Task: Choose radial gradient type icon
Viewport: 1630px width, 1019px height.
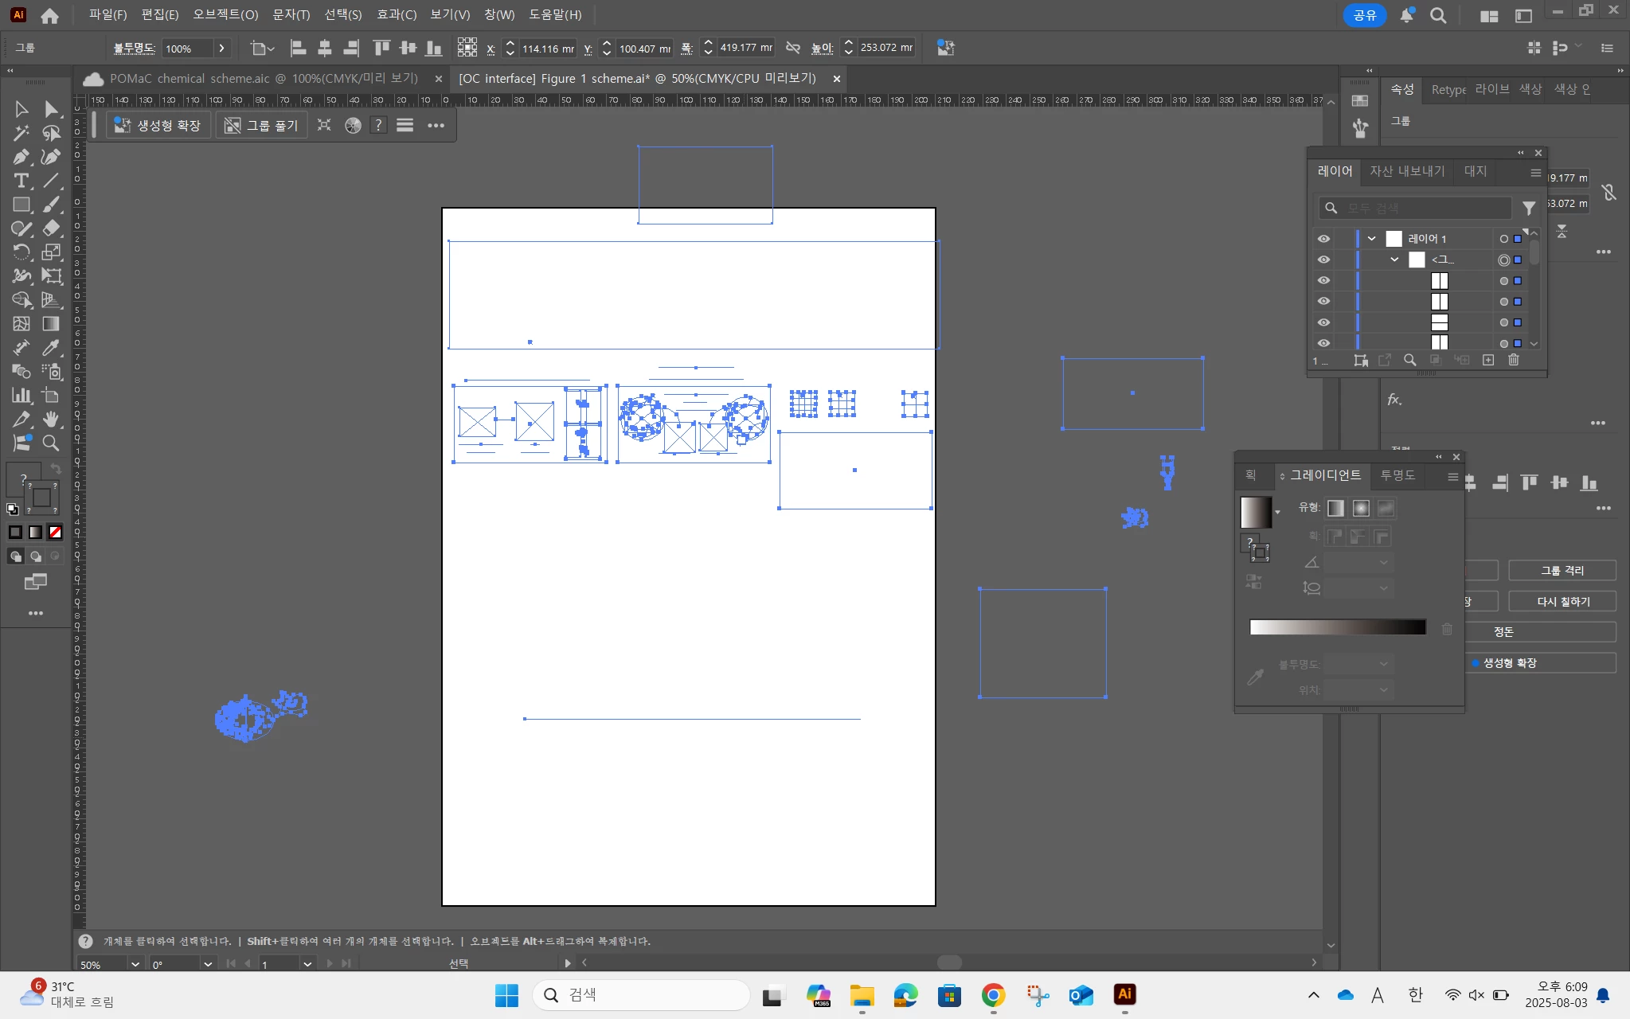Action: click(x=1361, y=509)
